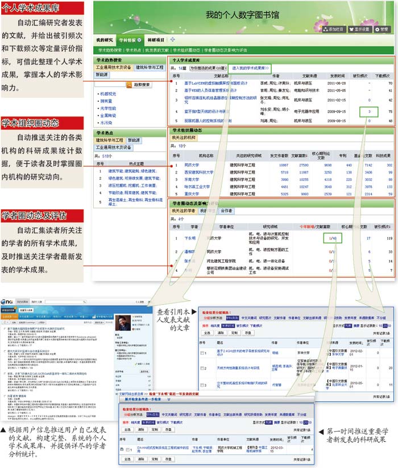Open 同济大学 institution link
The image size is (398, 468).
tap(192, 165)
